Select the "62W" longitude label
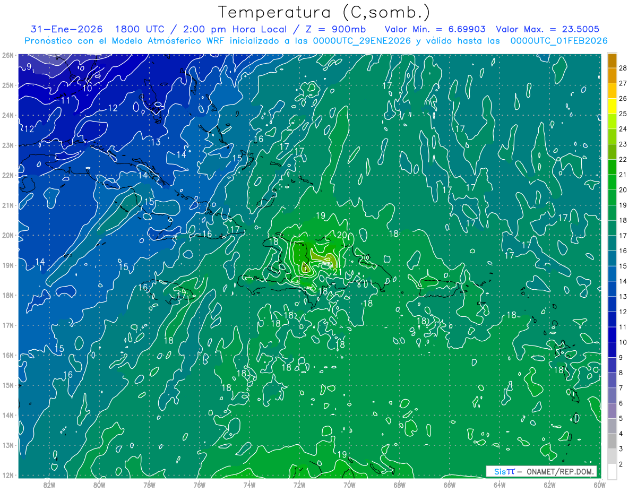This screenshot has height=492, width=637. point(549,485)
